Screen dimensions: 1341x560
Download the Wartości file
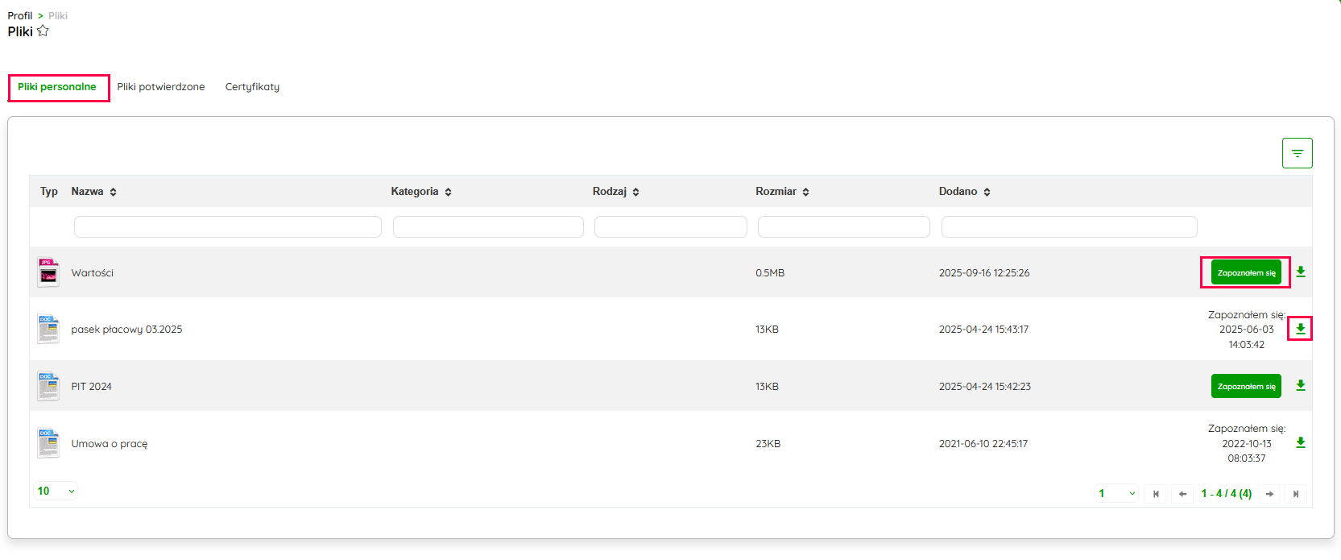[x=1300, y=272]
